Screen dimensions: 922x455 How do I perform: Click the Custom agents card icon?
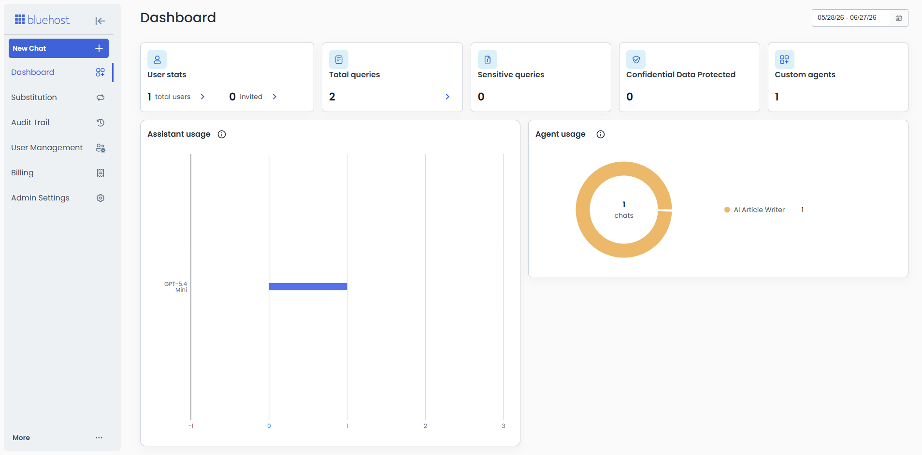[x=784, y=59]
